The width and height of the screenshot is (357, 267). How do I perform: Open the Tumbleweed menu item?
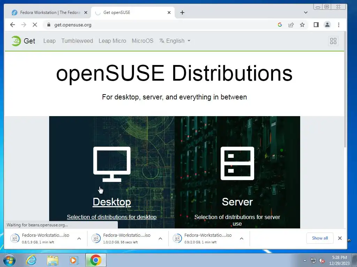77,41
